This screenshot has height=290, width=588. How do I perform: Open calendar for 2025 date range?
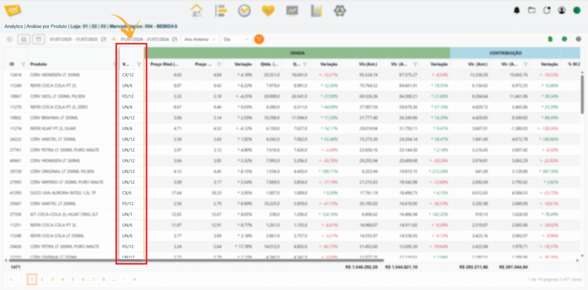tap(103, 39)
